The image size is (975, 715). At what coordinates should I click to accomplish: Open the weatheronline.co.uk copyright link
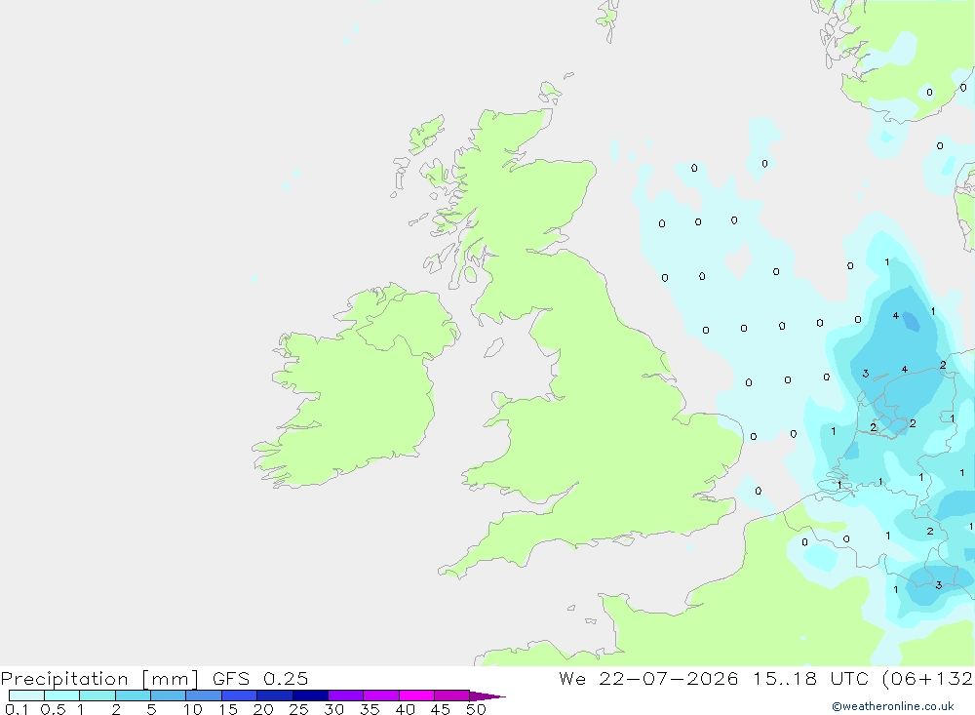(x=893, y=706)
